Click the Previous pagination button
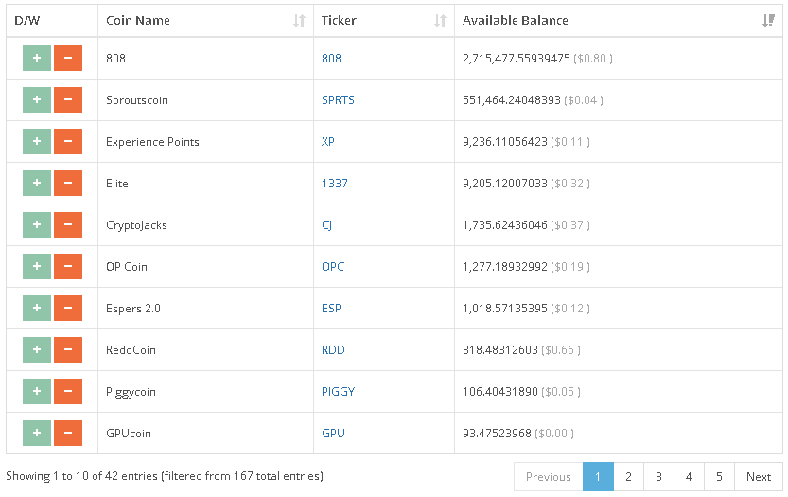This screenshot has width=788, height=497. coord(549,477)
